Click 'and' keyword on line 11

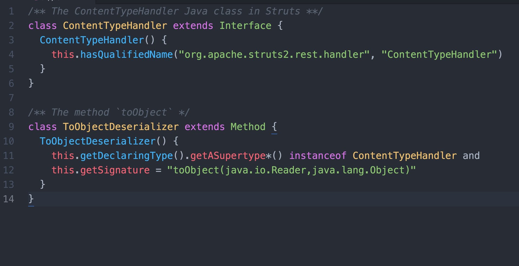(x=471, y=156)
